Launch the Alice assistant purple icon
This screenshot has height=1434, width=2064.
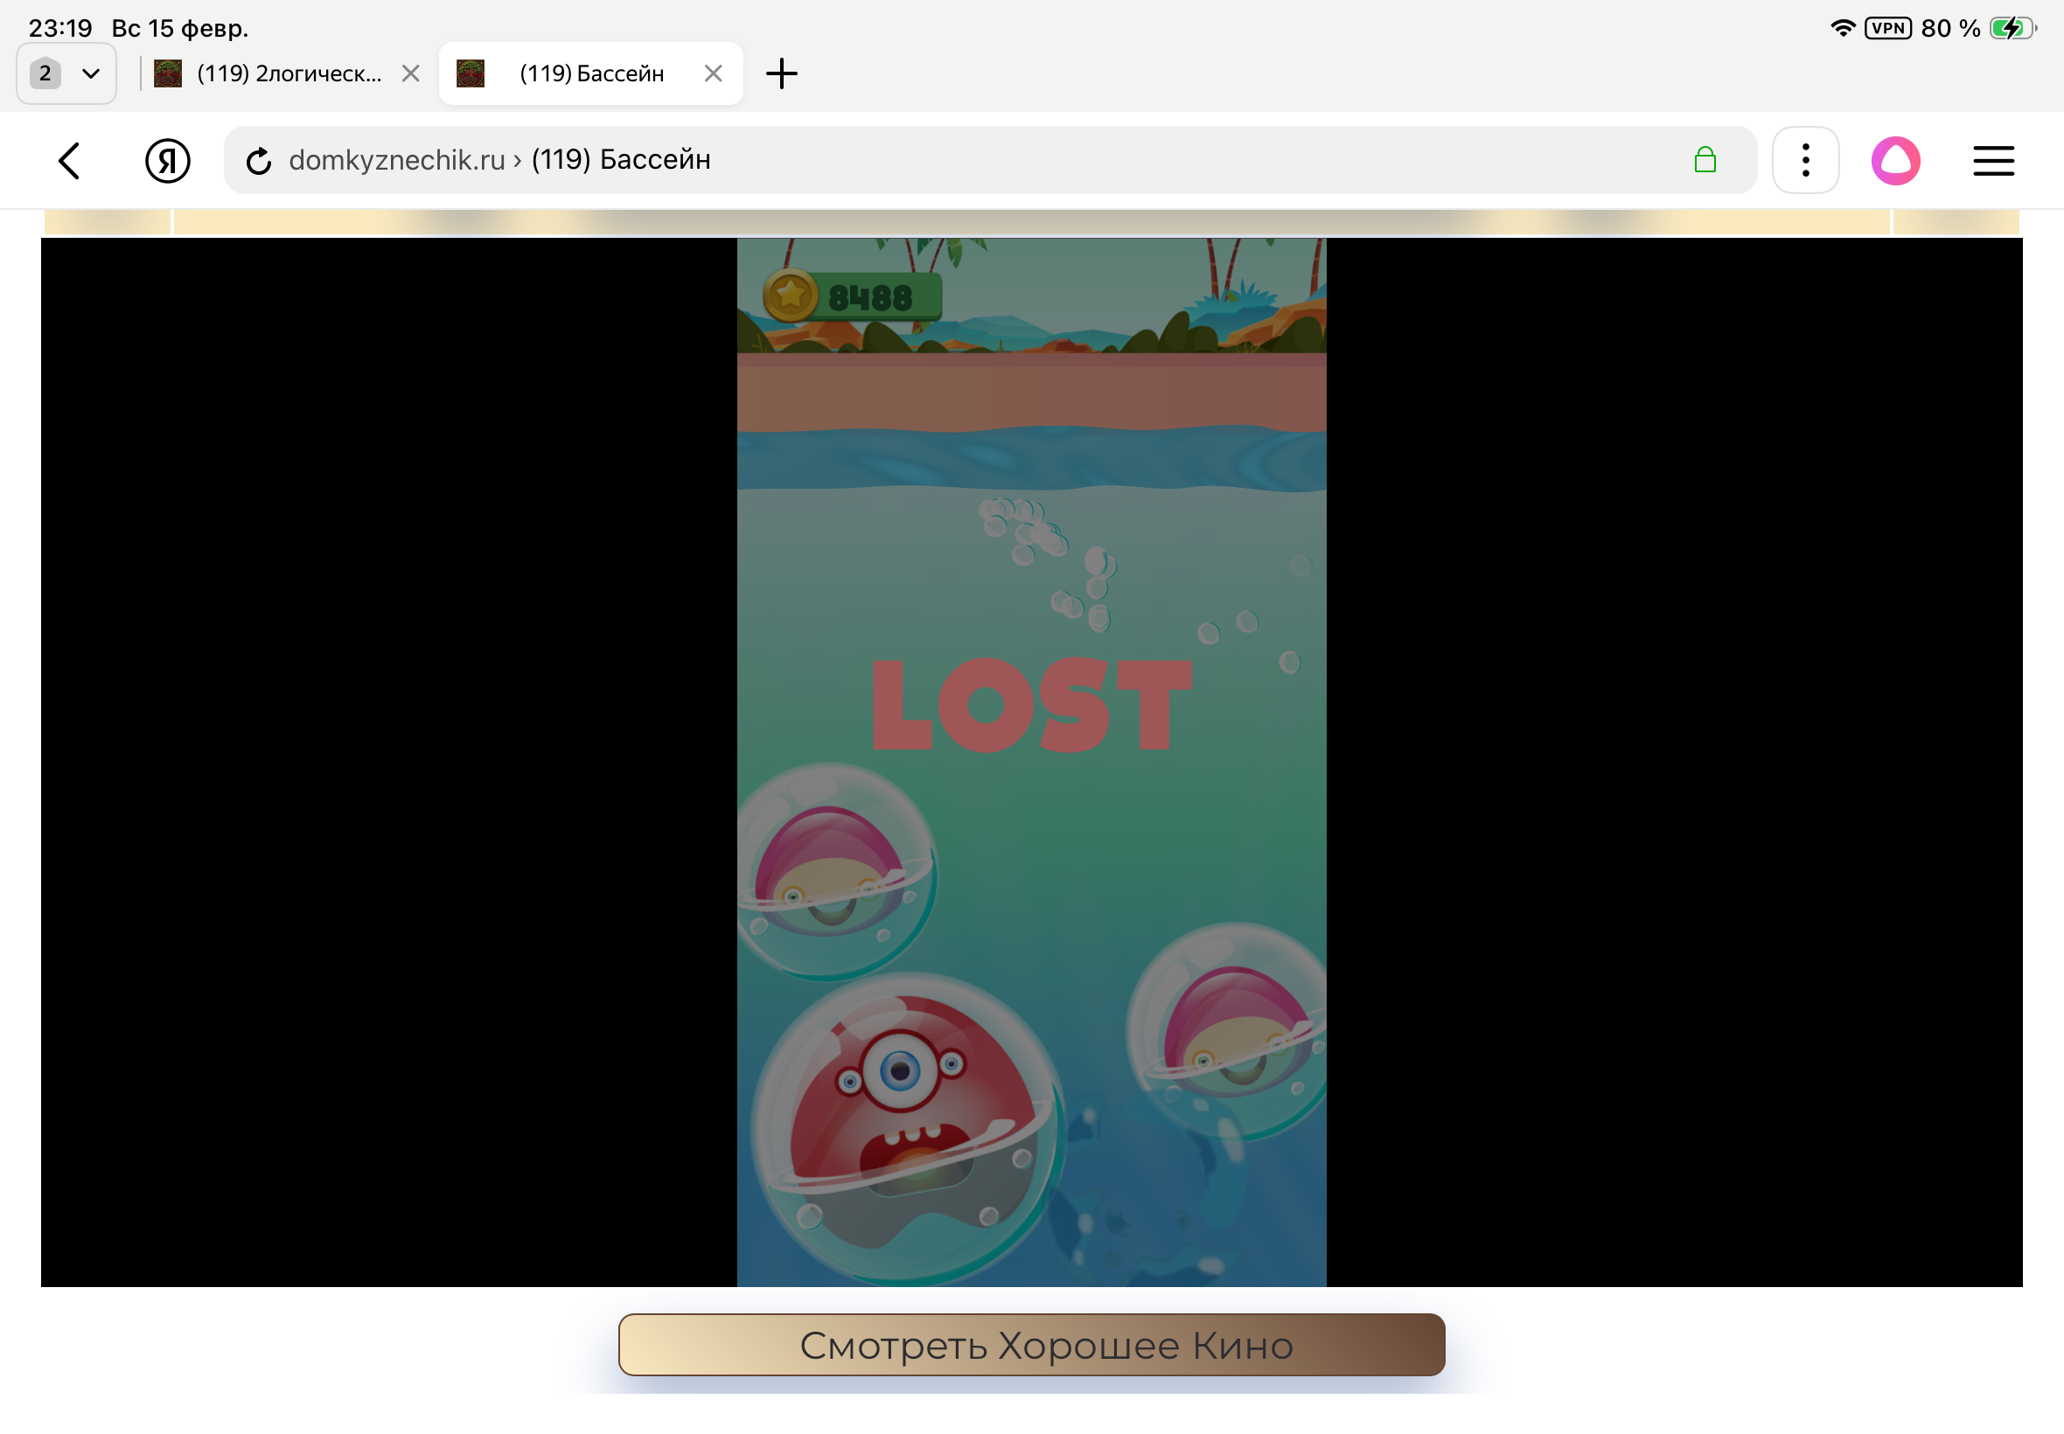[x=1895, y=161]
